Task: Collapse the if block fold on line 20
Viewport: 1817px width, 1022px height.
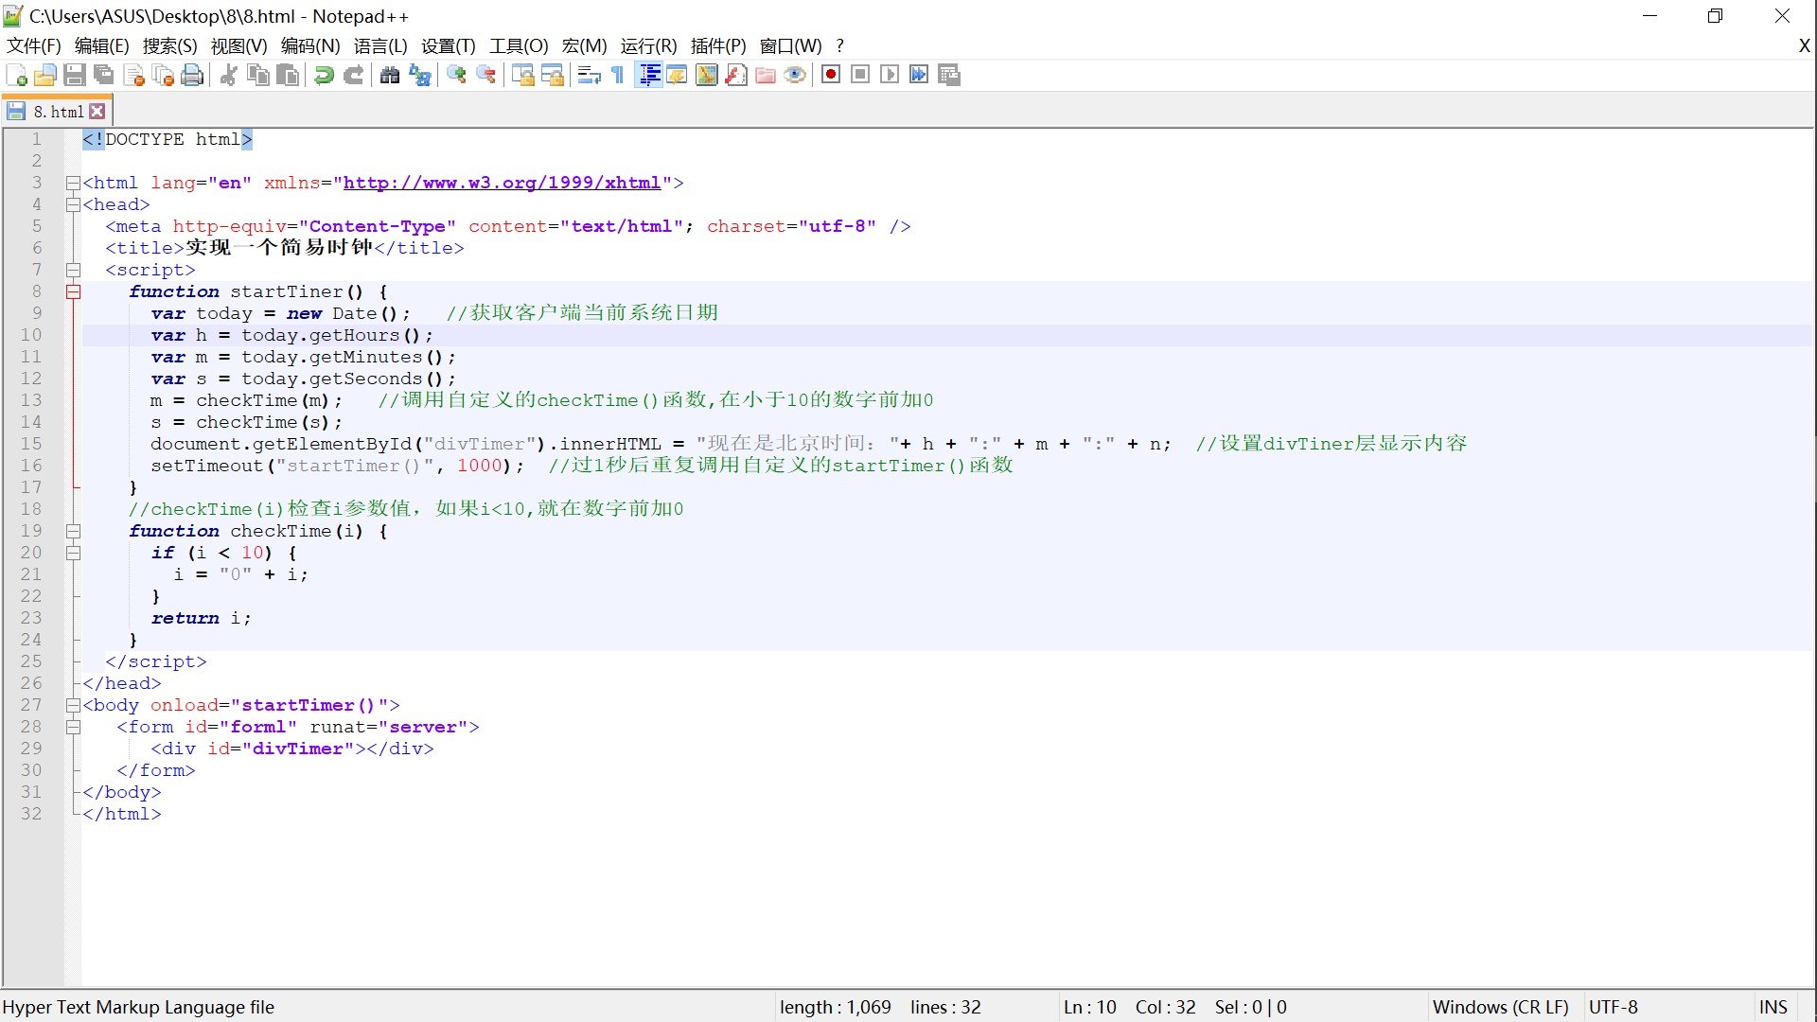Action: [x=73, y=553]
